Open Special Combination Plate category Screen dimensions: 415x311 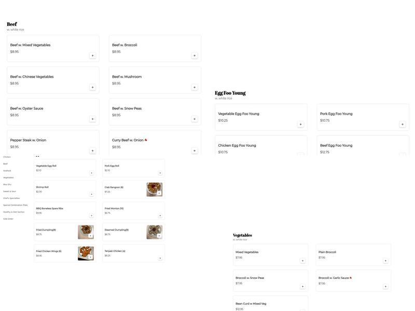point(16,205)
